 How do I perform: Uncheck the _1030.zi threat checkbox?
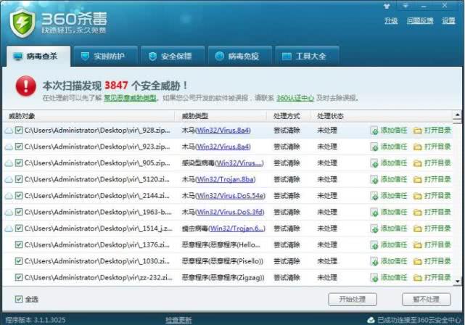[x=19, y=261]
